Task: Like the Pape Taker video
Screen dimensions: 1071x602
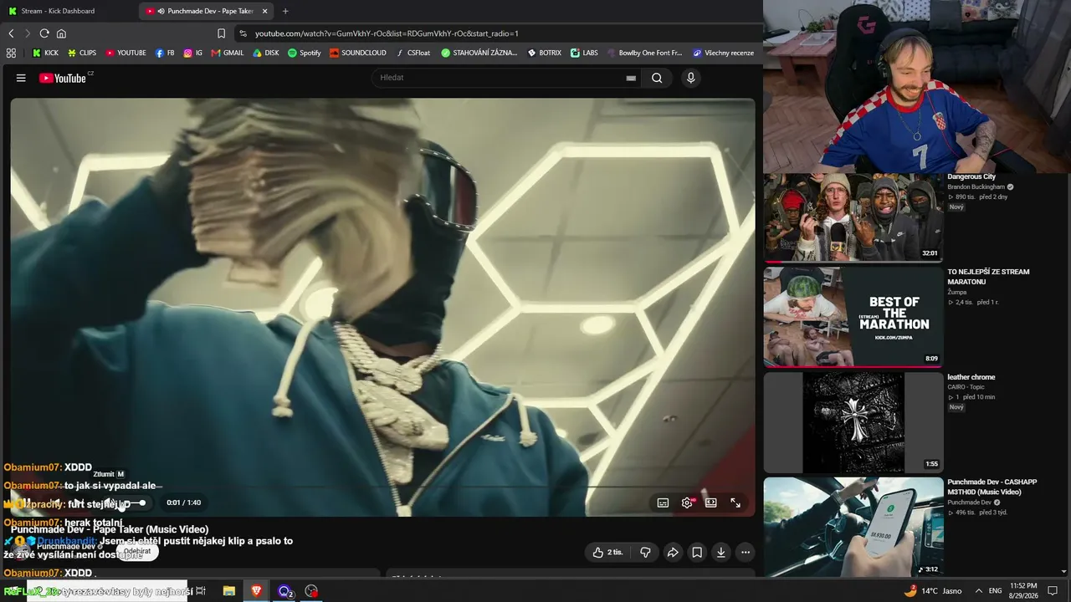Action: point(608,552)
